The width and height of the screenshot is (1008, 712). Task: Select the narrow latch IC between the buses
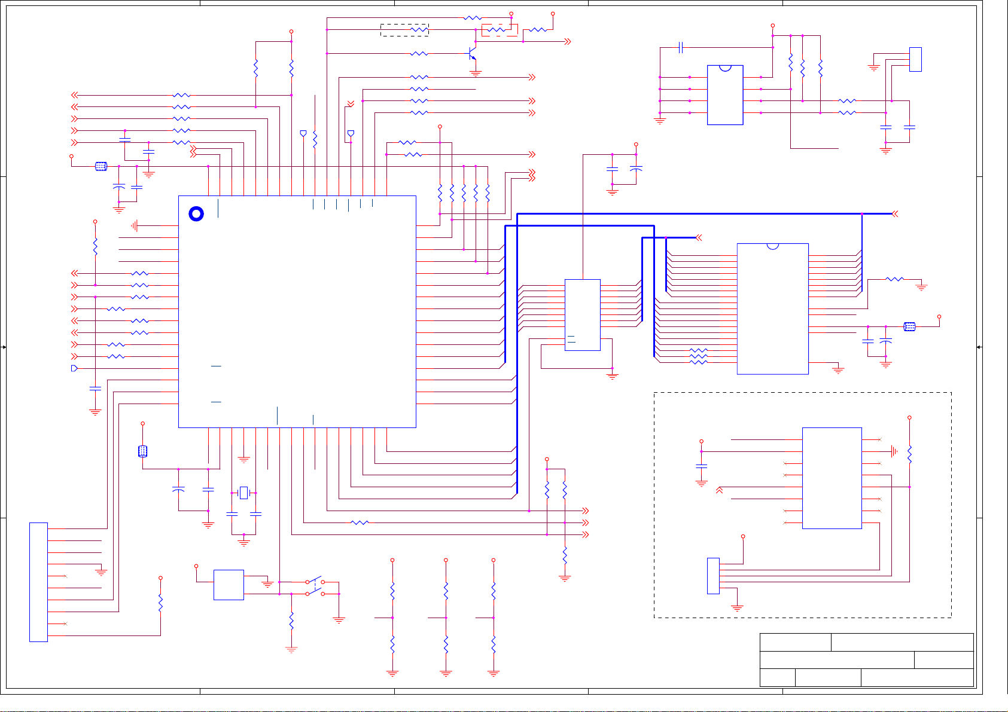click(583, 314)
